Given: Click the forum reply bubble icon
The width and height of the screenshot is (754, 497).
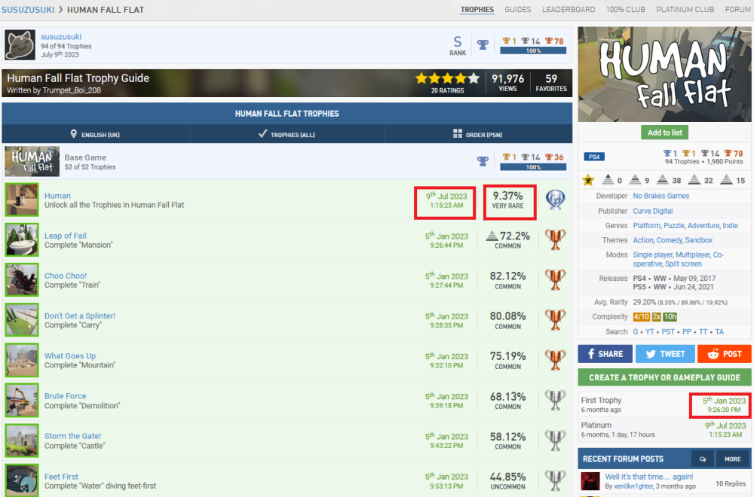Looking at the screenshot, I should pos(703,459).
